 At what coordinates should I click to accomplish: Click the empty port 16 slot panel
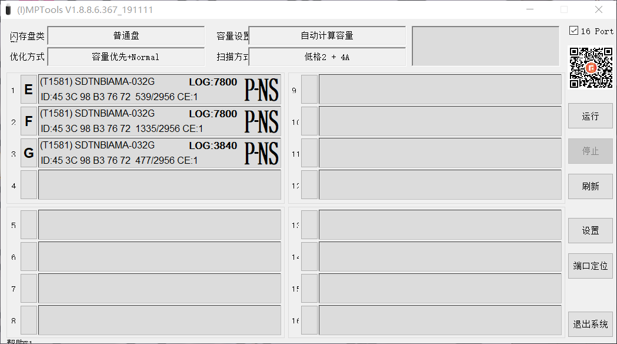440,320
